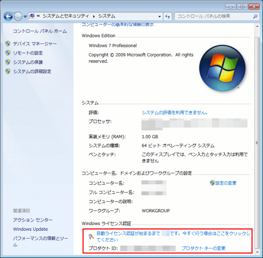Click shield icon next to システムの保護
The height and width of the screenshot is (258, 263).
(7, 62)
